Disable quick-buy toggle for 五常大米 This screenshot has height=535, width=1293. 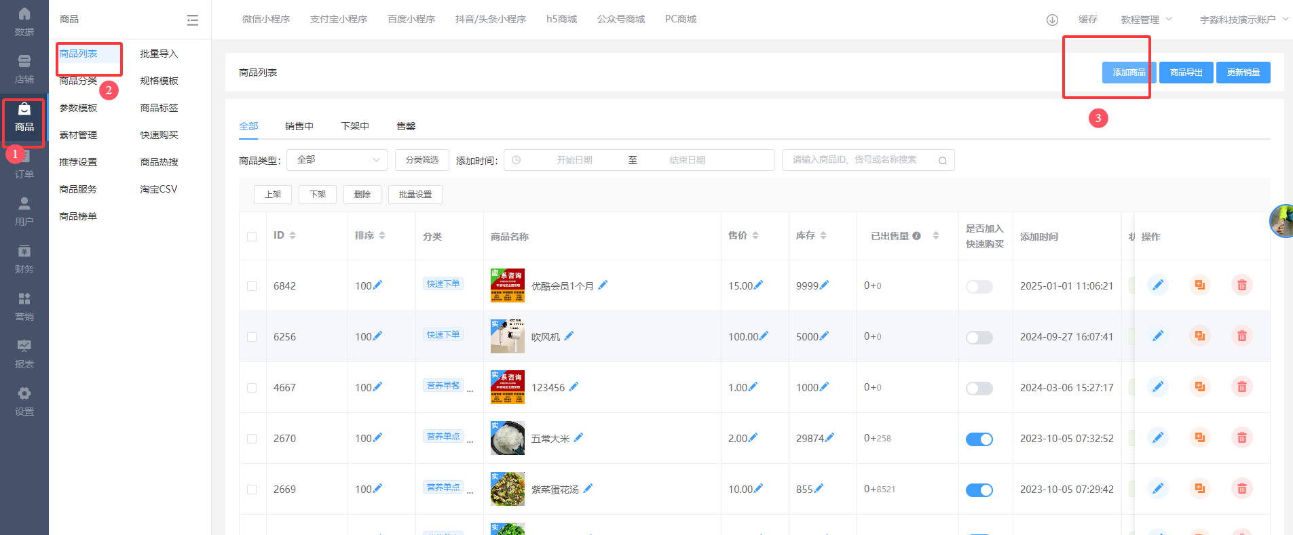979,439
